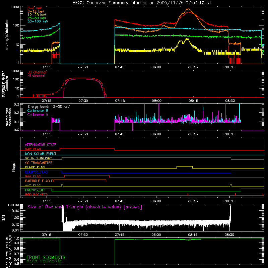Pick the cyan 50-100 keV legend label
Screen dimensions: 268x268
pos(38,21)
